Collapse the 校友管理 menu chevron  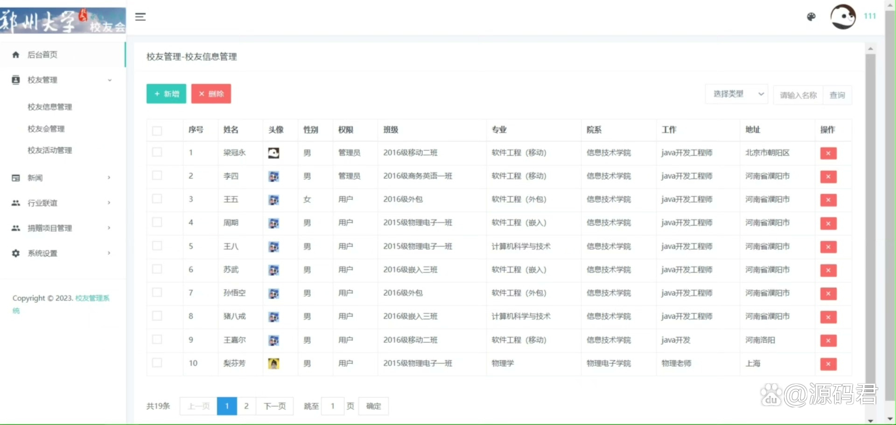[110, 80]
